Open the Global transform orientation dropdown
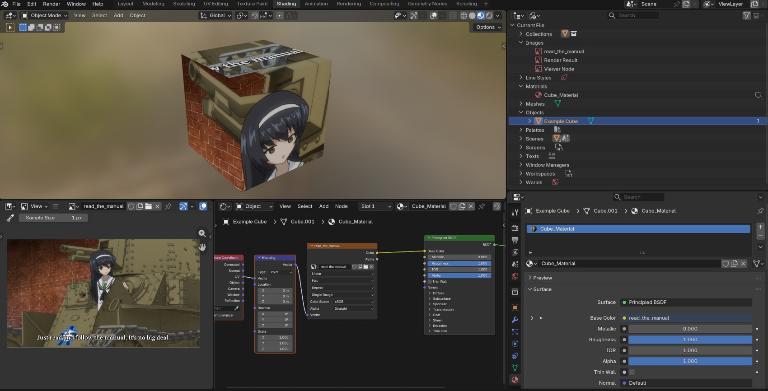Viewport: 768px width, 391px height. [x=216, y=15]
